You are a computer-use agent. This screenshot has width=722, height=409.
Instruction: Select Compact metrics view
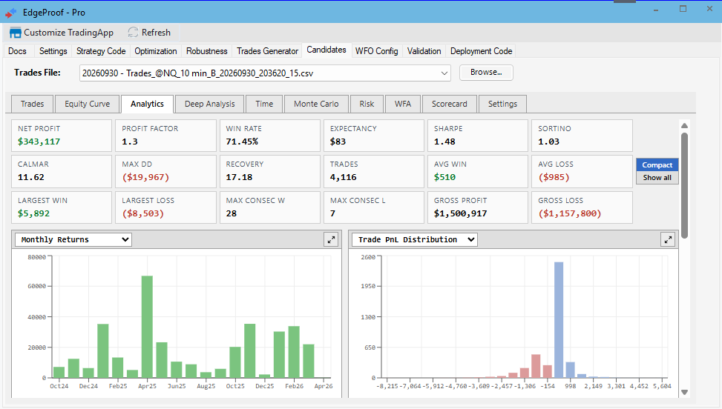tap(657, 165)
